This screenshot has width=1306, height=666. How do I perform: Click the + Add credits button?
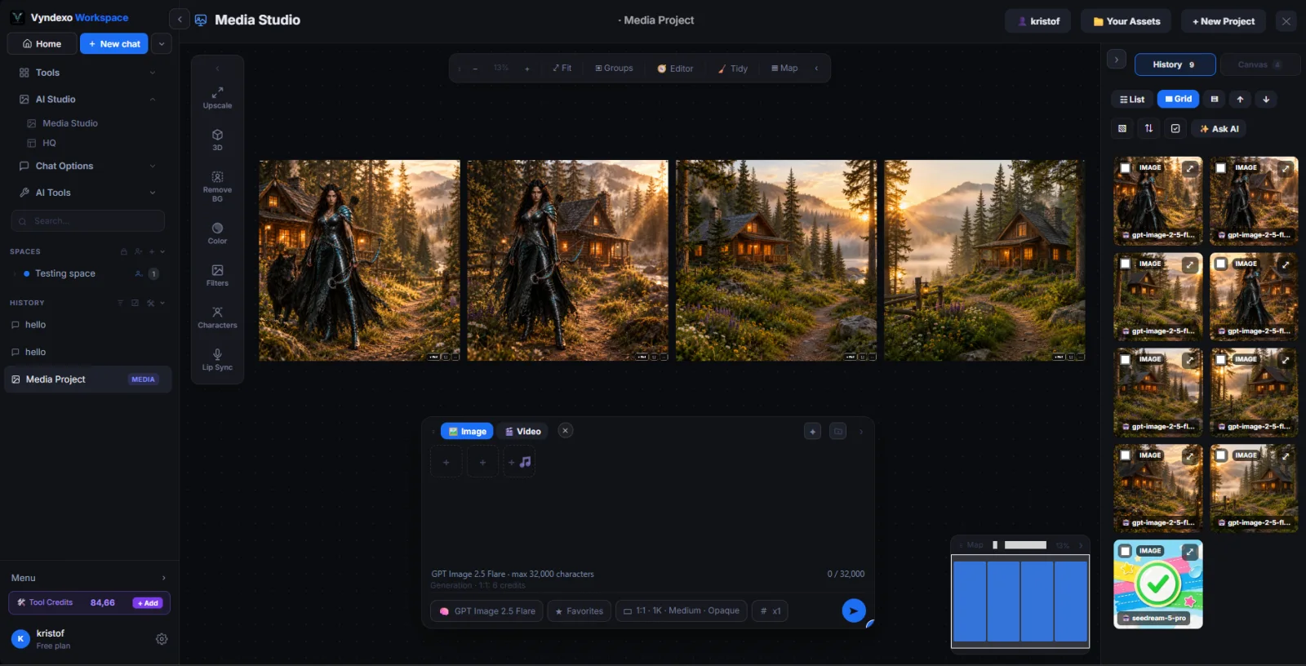(148, 603)
